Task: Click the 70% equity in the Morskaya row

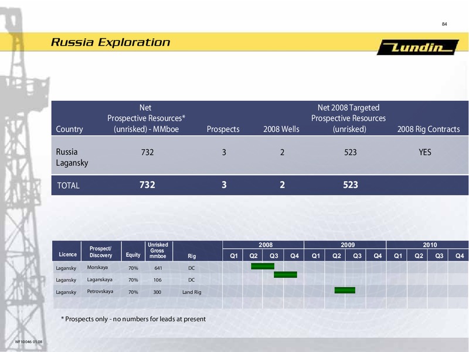Action: tap(133, 268)
